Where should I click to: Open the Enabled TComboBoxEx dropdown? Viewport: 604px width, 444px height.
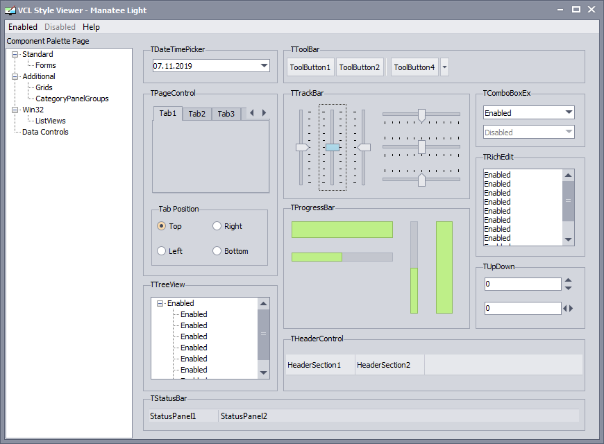(569, 112)
